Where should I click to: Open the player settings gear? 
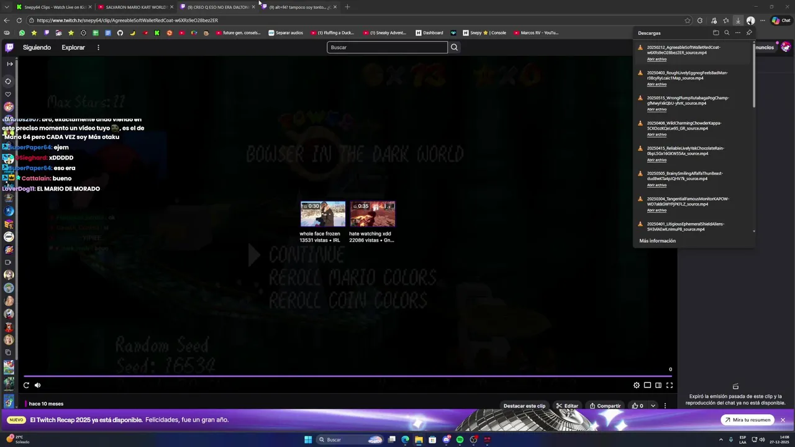pyautogui.click(x=636, y=385)
